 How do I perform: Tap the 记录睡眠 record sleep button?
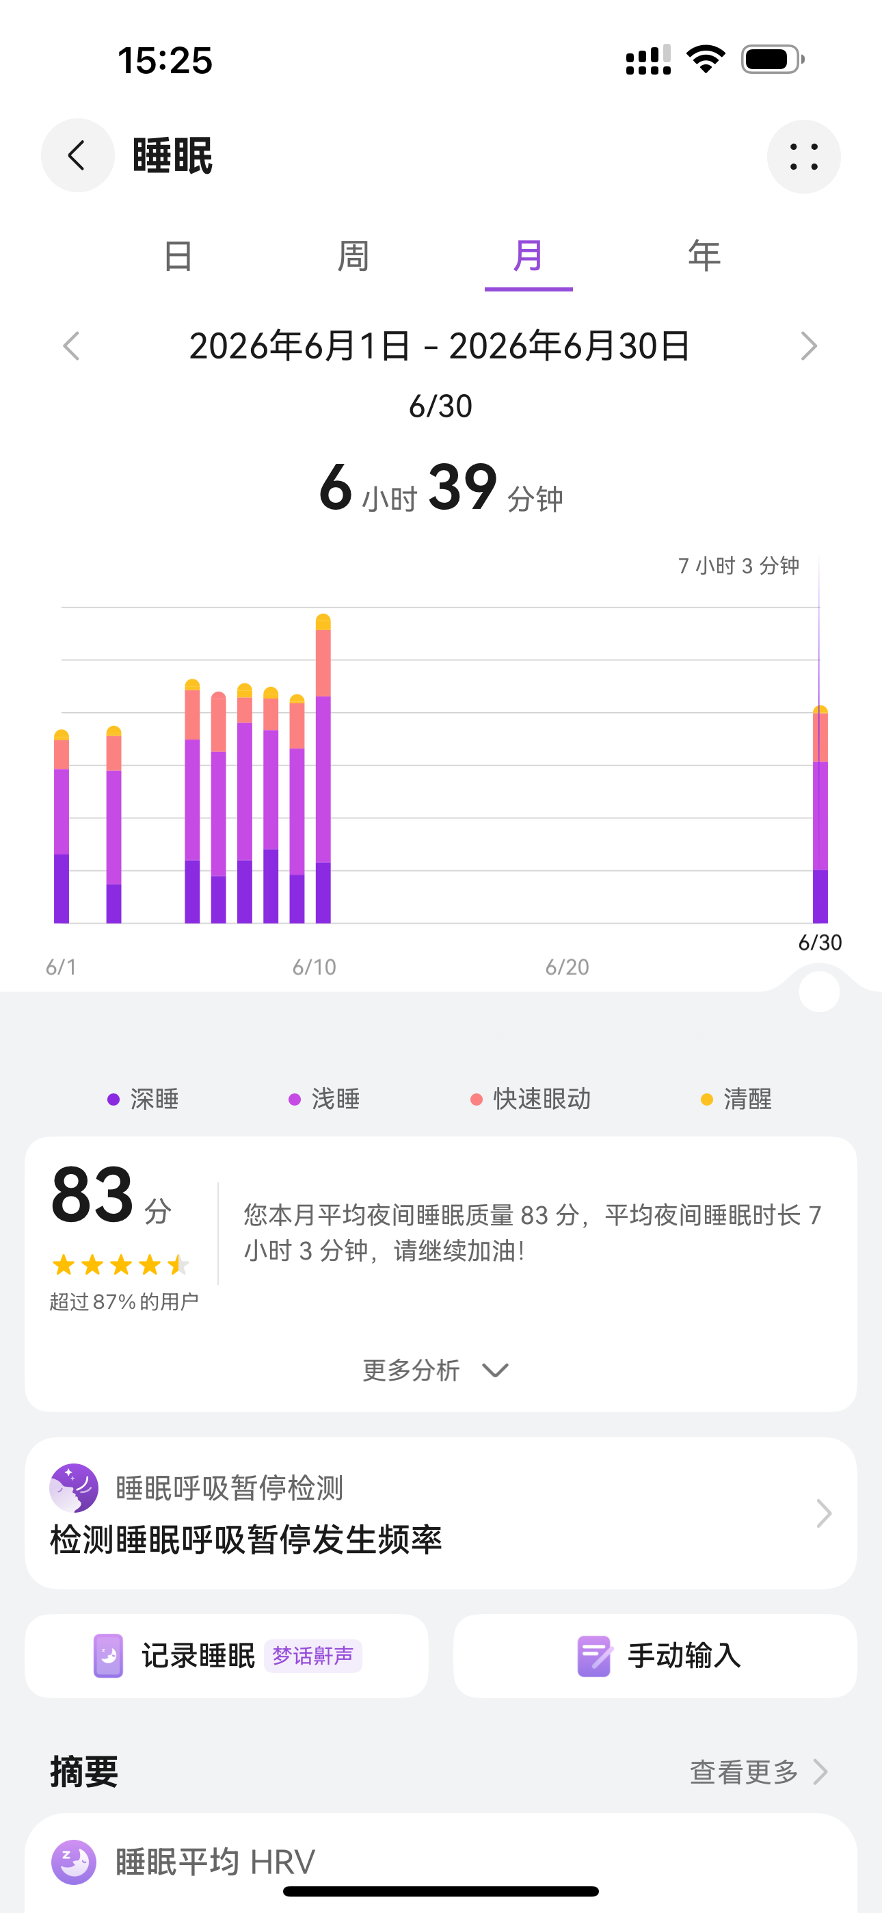coord(226,1656)
